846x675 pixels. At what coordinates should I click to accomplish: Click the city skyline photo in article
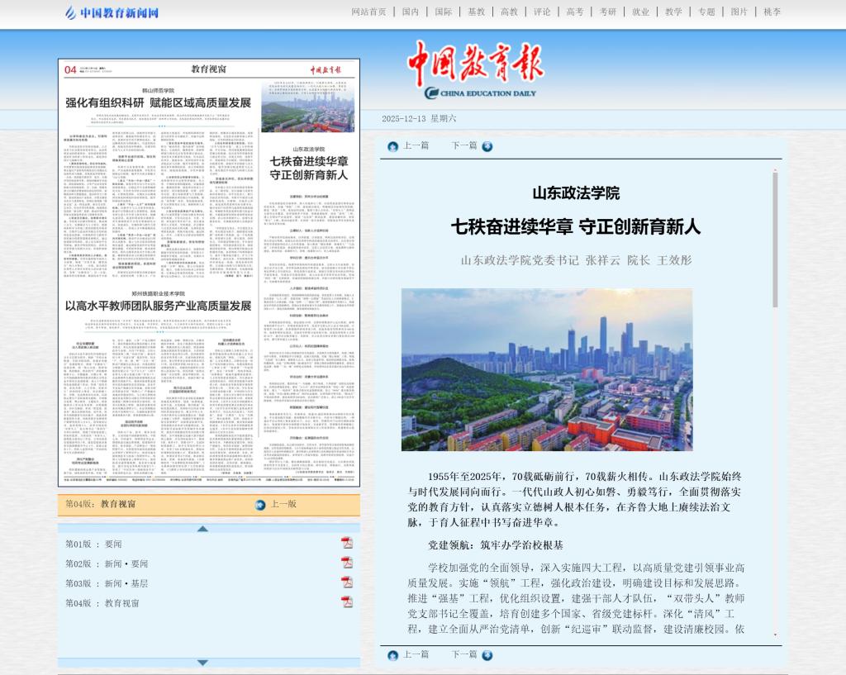[547, 369]
